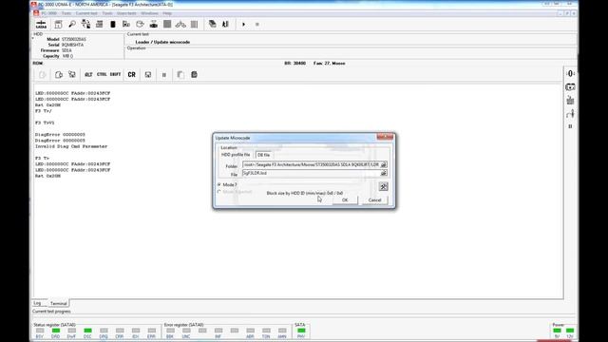Switch to the HDD profile file tab
Viewport: 608px width, 342px height.
click(236, 155)
